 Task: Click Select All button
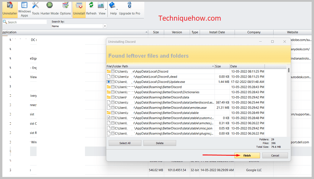[x=125, y=143]
